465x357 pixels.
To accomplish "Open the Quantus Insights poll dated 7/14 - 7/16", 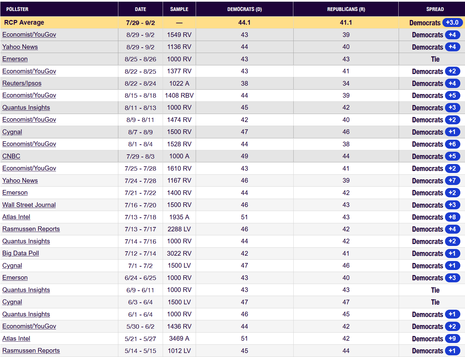I will pos(26,241).
